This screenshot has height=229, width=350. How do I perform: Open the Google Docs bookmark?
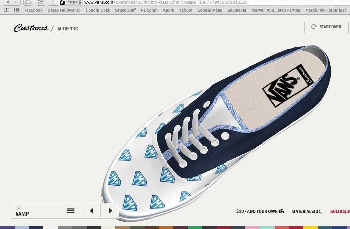(x=97, y=10)
